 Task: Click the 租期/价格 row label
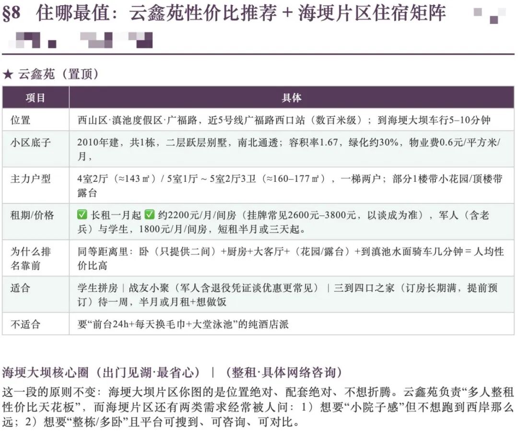tap(32, 215)
